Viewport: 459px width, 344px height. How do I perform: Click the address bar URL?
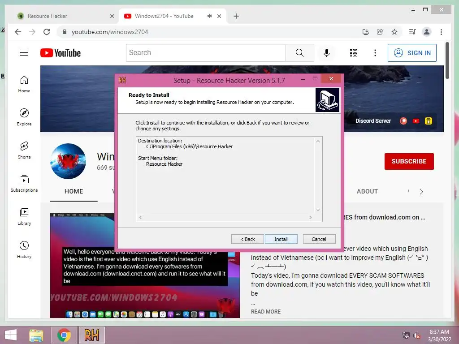click(110, 32)
